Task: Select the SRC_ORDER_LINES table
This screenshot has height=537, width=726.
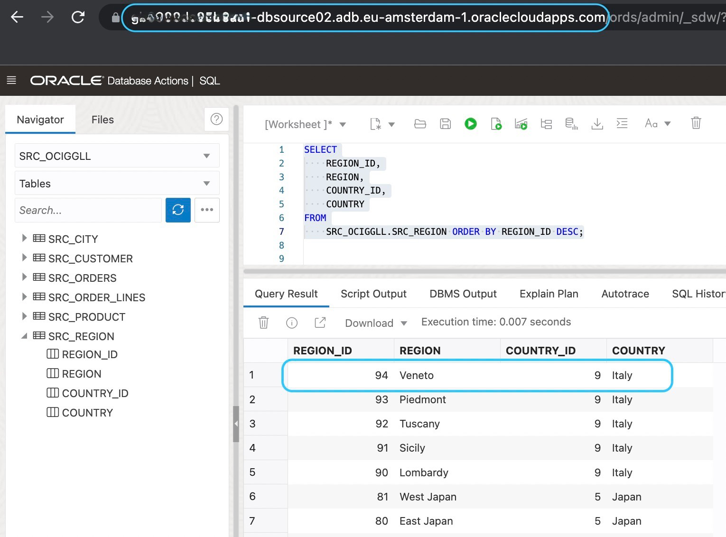Action: 97,297
